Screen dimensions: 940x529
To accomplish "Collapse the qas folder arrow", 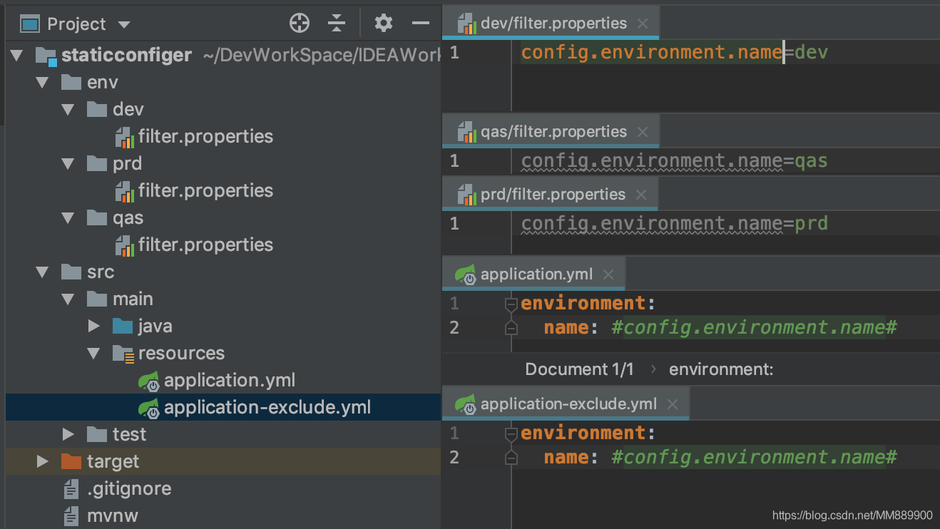I will [x=68, y=218].
